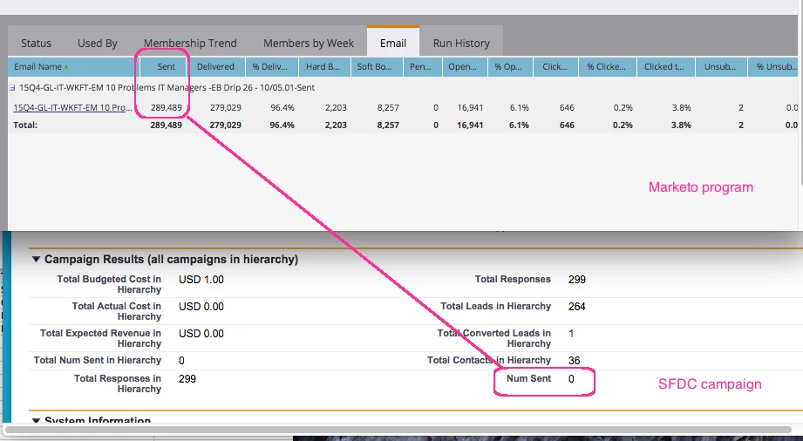The image size is (803, 441).
Task: Collapse the 15Q4-GL-IT-WKFT-EM email group row
Action: click(12, 87)
